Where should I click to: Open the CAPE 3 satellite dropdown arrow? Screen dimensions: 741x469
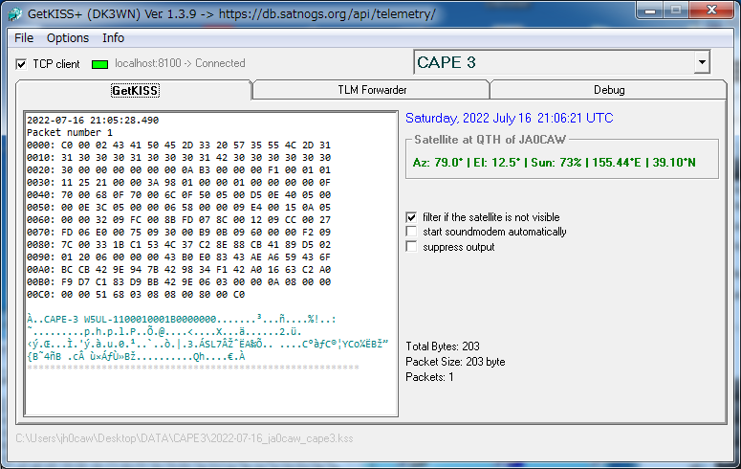(702, 62)
